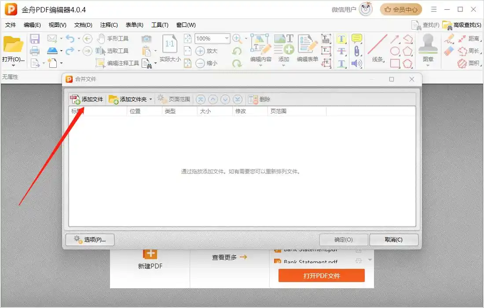The width and height of the screenshot is (484, 308).
Task: Select the 距离 distance measuring tool
Action: (468, 39)
